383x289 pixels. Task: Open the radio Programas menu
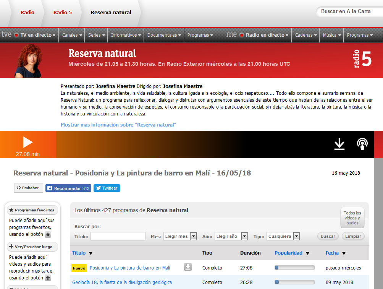click(x=360, y=35)
